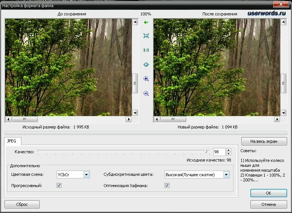This screenshot has height=213, width=292.
Task: Confirm settings with the OK button
Action: pos(268,193)
